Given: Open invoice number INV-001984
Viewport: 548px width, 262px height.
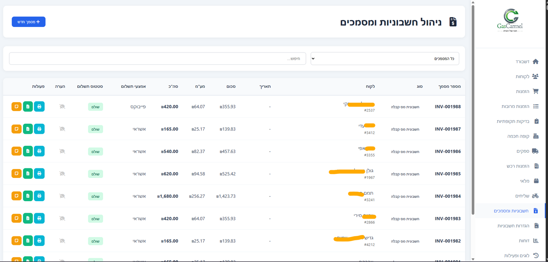Looking at the screenshot, I should pos(448,196).
